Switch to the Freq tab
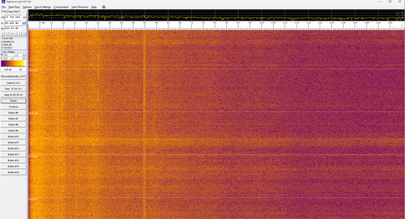Image resolution: width=405 pixels, height=219 pixels. click(x=4, y=11)
